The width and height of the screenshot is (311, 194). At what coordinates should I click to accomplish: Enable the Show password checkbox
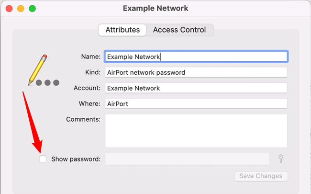coord(43,159)
